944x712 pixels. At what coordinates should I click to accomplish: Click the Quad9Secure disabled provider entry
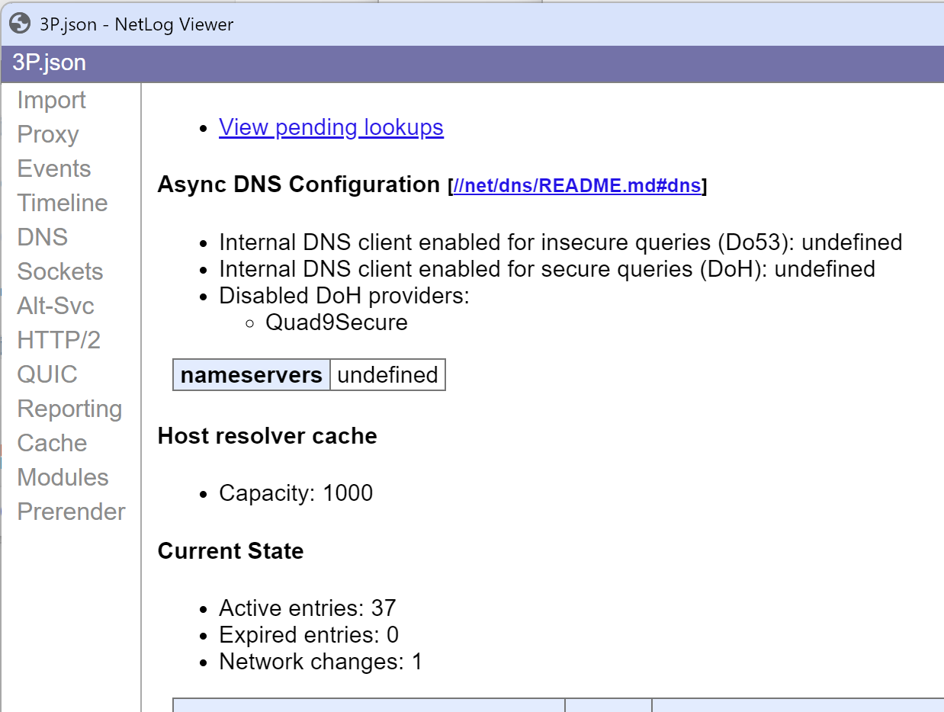point(336,322)
